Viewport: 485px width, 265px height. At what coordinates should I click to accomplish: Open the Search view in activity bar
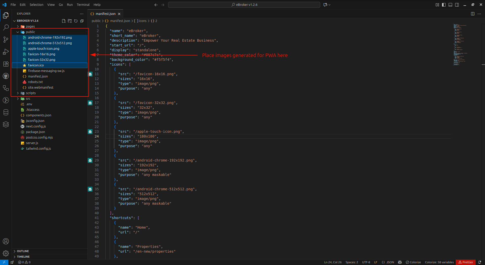(x=6, y=27)
